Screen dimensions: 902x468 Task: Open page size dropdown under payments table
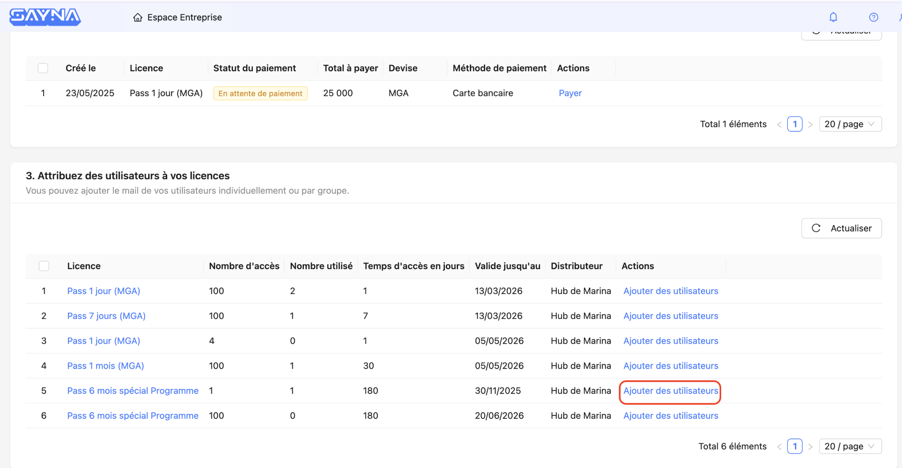(850, 124)
